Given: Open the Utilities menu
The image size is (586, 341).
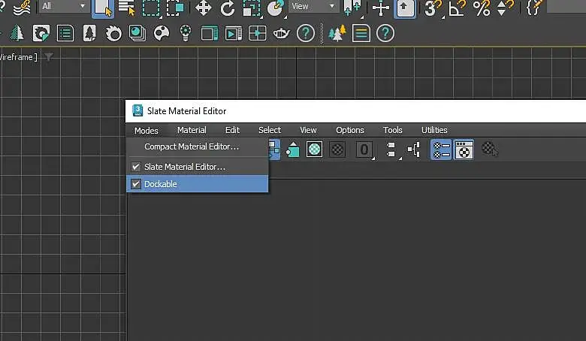Looking at the screenshot, I should [434, 130].
